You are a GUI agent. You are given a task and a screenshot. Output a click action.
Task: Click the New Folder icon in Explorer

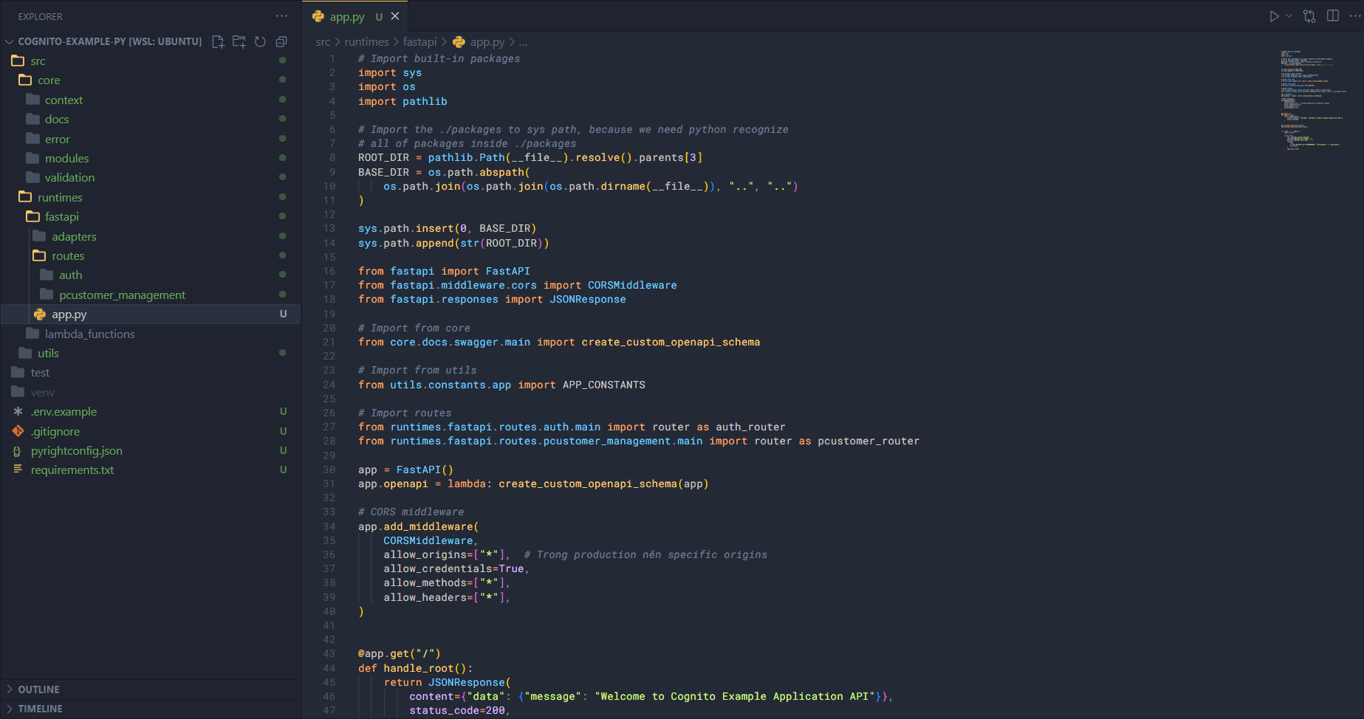(x=239, y=41)
